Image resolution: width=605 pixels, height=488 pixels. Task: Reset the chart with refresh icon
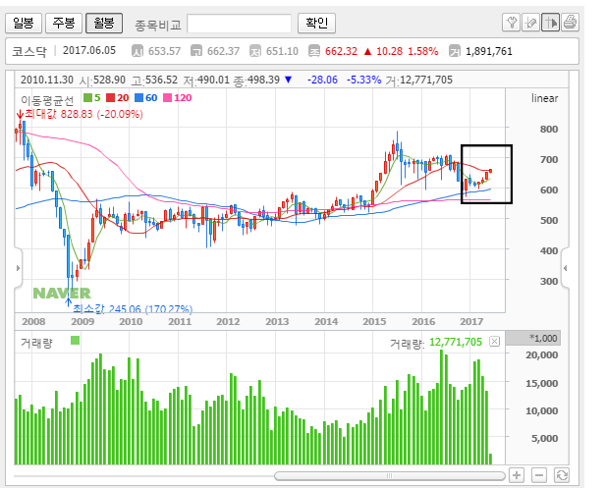(x=562, y=475)
